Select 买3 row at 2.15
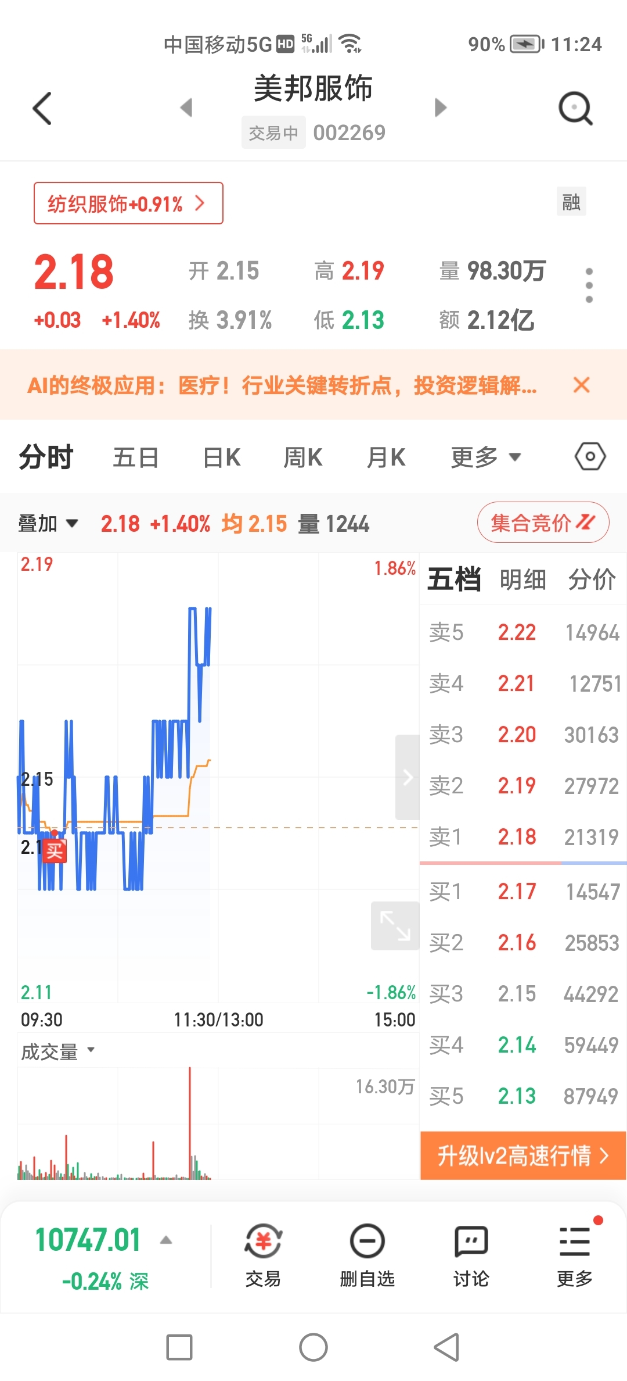627x1381 pixels. 523,994
